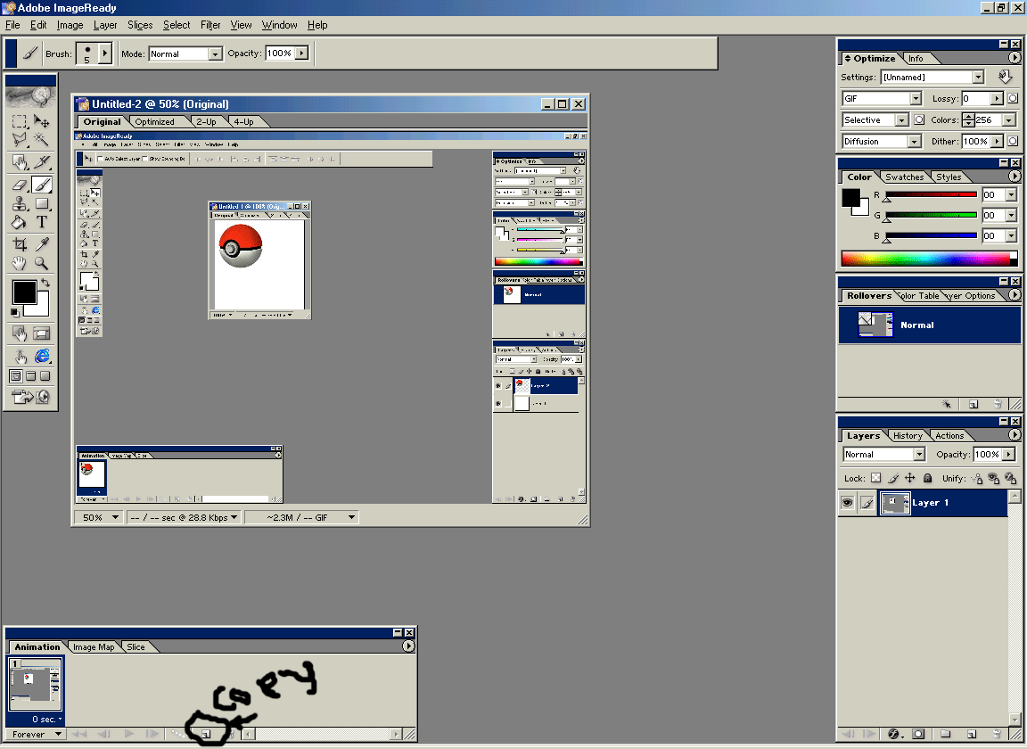Select the Hand tool
The image size is (1027, 749).
[20, 263]
